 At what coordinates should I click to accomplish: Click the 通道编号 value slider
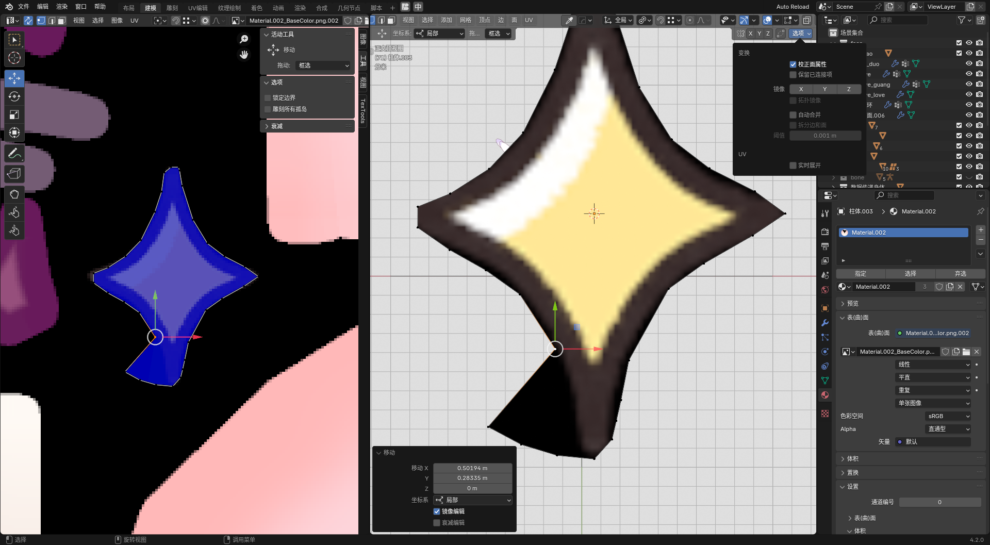click(x=939, y=502)
